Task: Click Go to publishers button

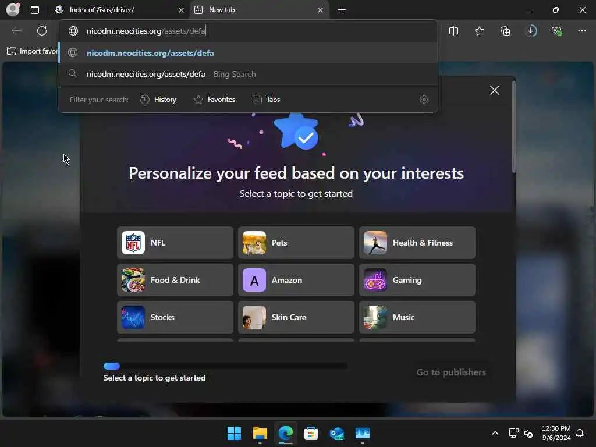Action: click(x=451, y=372)
